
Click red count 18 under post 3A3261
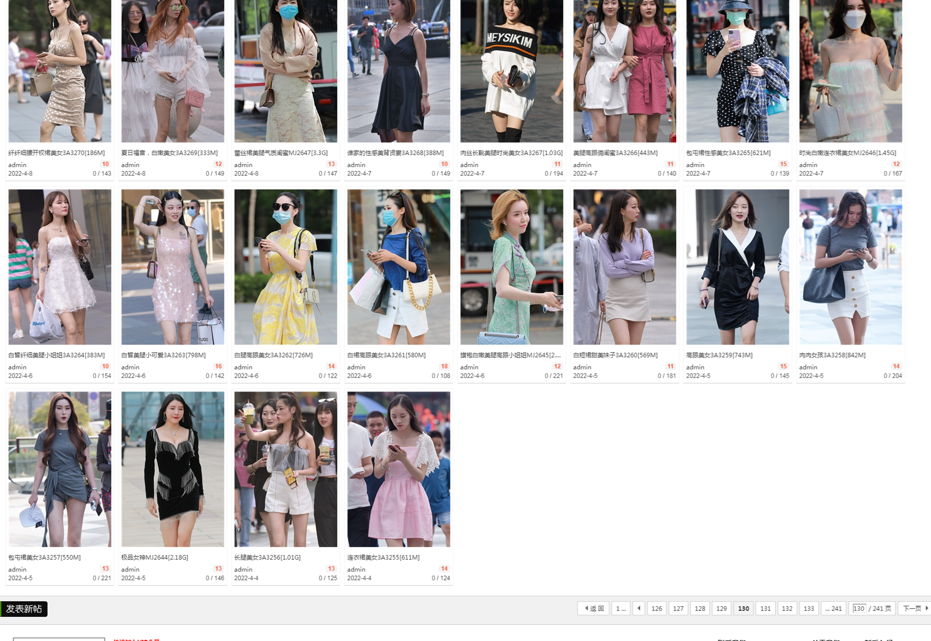click(x=444, y=366)
